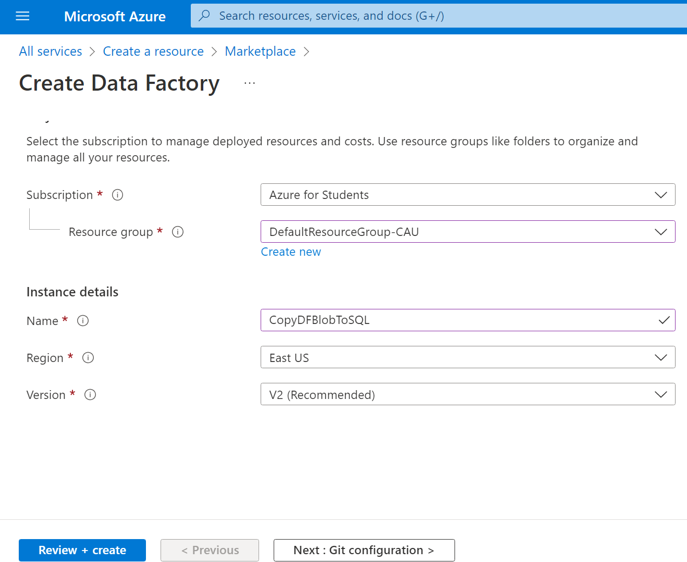Open Resource group dropdown DefaultResourceGroup-CAU
This screenshot has width=687, height=562.
(468, 232)
